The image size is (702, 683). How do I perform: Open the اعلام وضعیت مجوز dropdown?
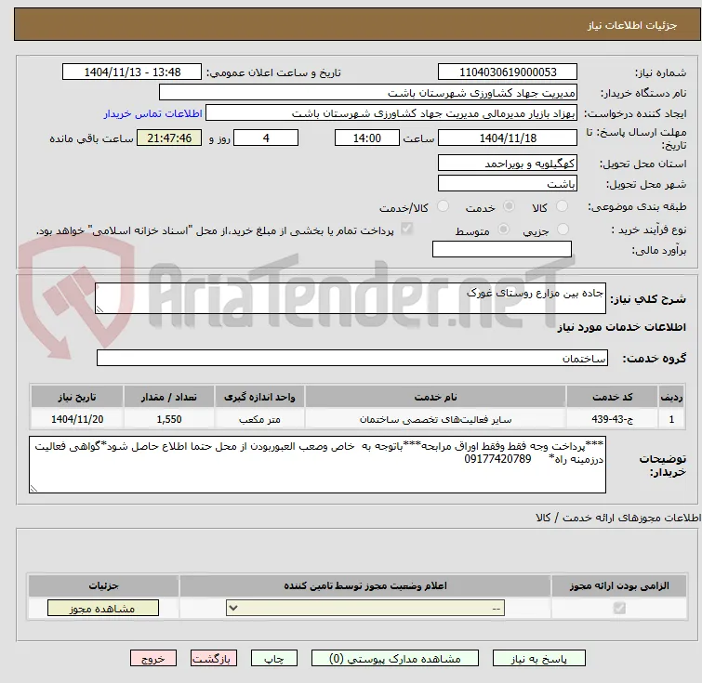pos(365,609)
